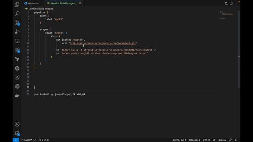The height and width of the screenshot is (142, 253).
Task: Change indentation via Spaces: 4
Action: 194,140
